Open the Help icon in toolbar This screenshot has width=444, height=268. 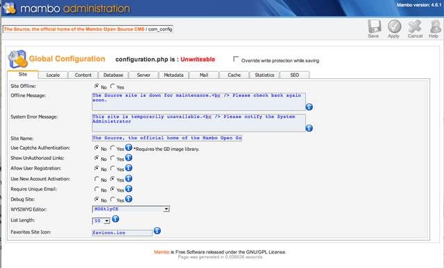(435, 26)
